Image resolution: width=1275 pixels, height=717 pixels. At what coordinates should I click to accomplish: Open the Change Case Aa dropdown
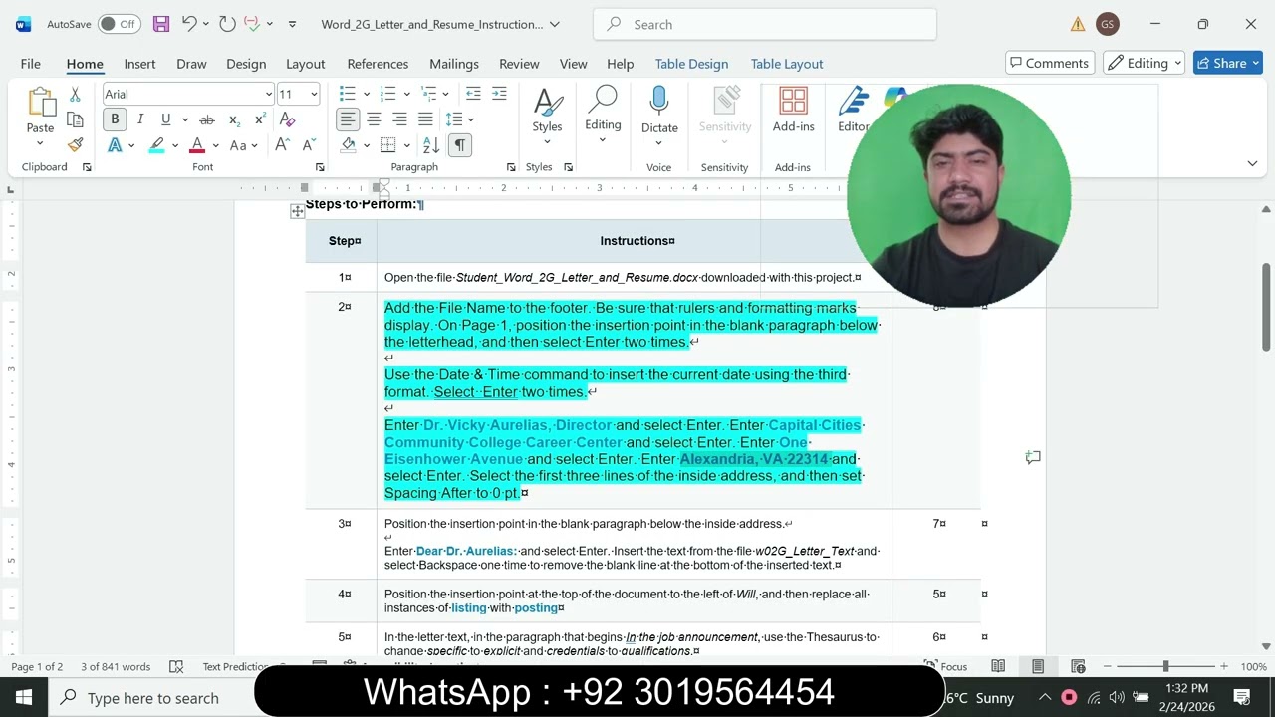tap(243, 145)
